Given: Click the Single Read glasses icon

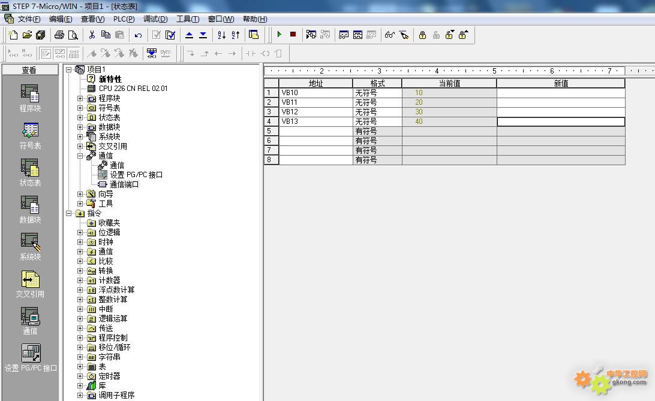Looking at the screenshot, I should point(390,35).
